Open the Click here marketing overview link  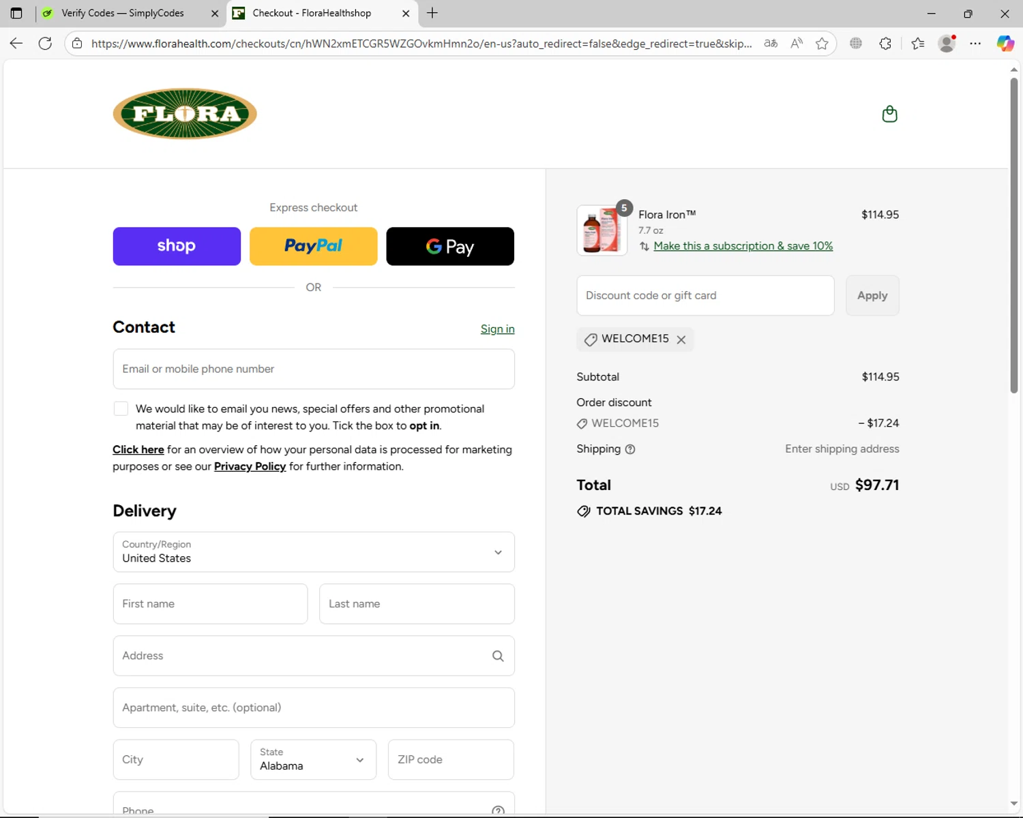[138, 450]
